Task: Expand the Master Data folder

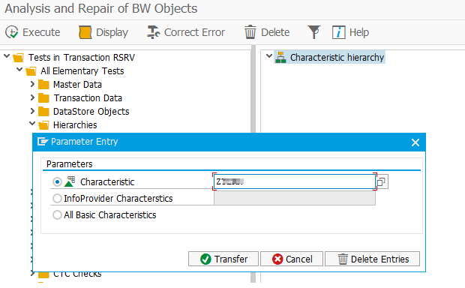Action: pos(32,84)
